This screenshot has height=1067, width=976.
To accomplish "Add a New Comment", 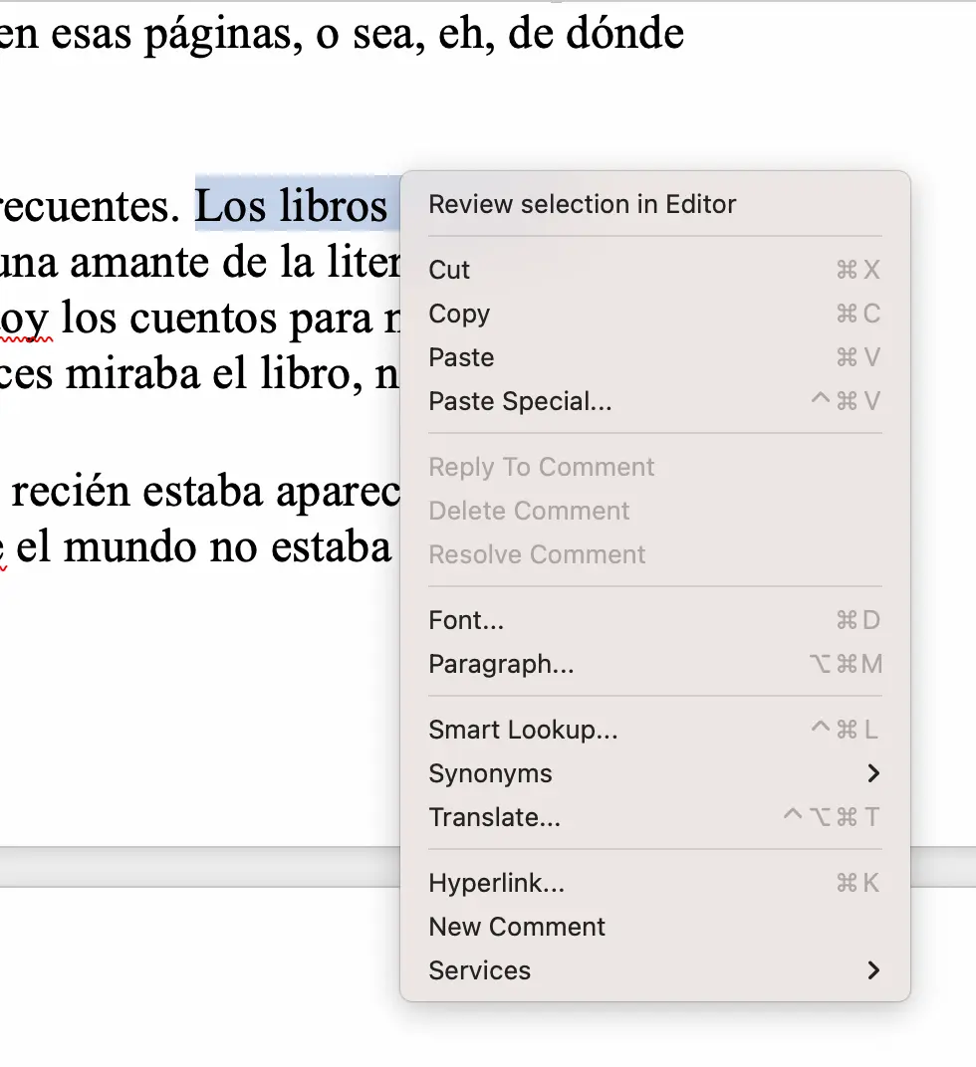I will pos(517,927).
